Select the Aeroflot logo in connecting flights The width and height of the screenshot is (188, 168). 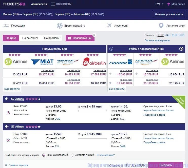tap(147, 62)
